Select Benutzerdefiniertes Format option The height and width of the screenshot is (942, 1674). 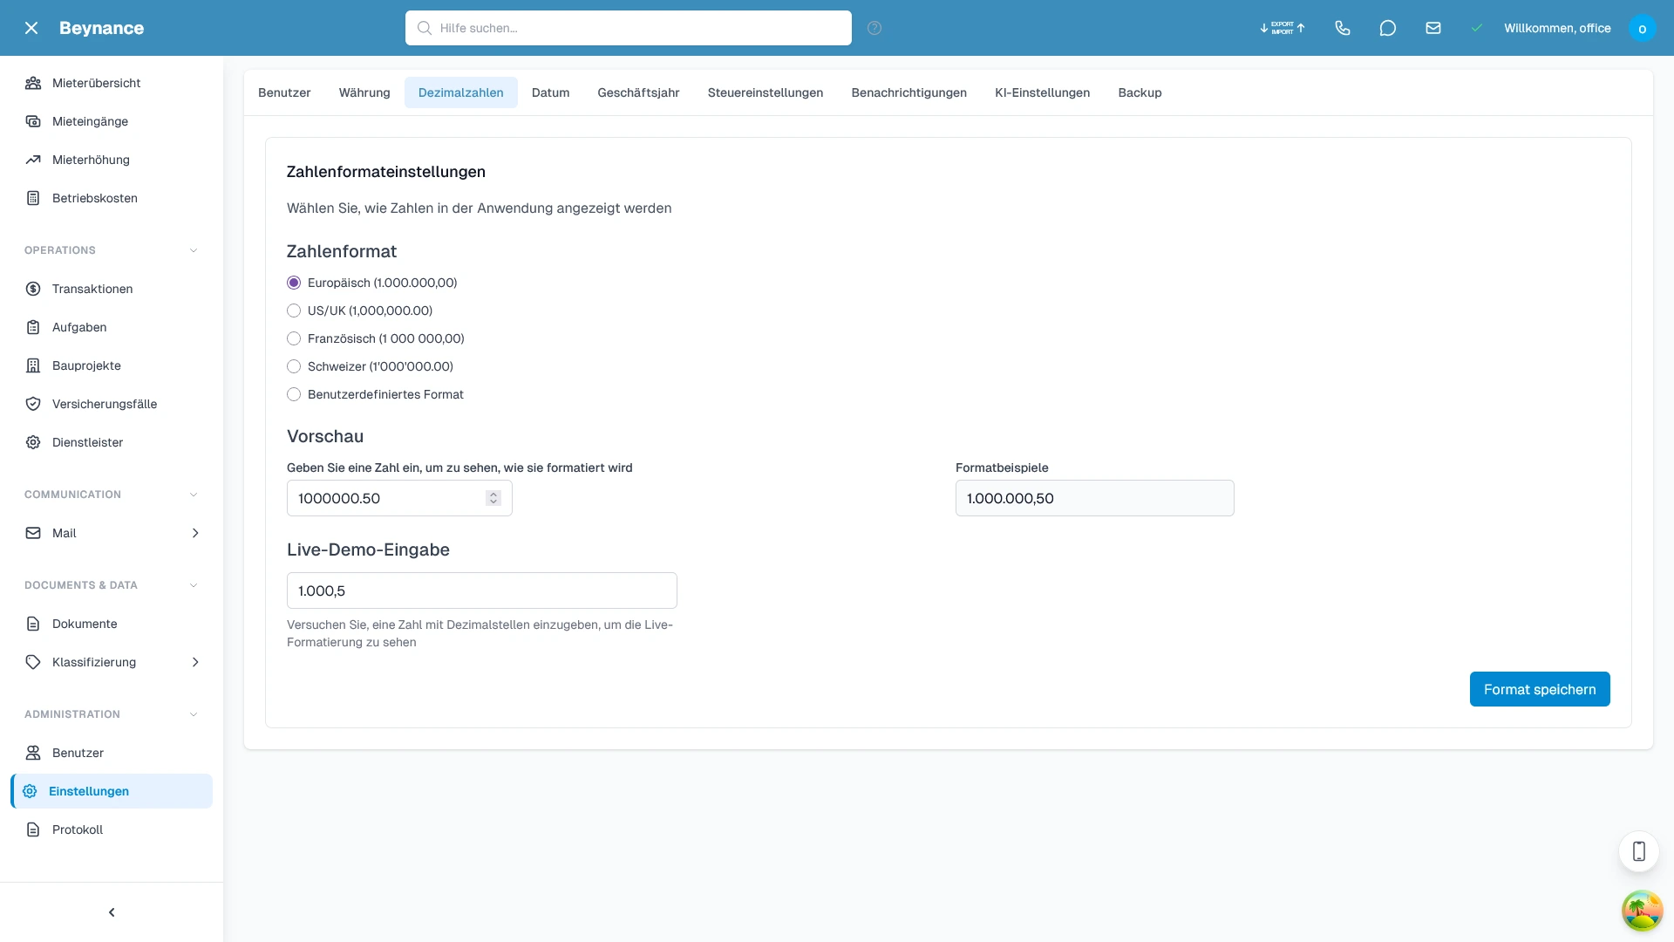[294, 394]
